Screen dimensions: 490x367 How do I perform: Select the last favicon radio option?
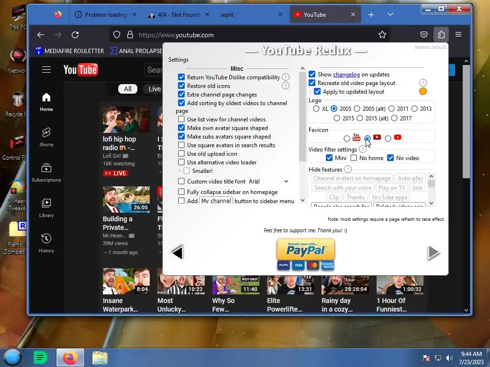[388, 138]
